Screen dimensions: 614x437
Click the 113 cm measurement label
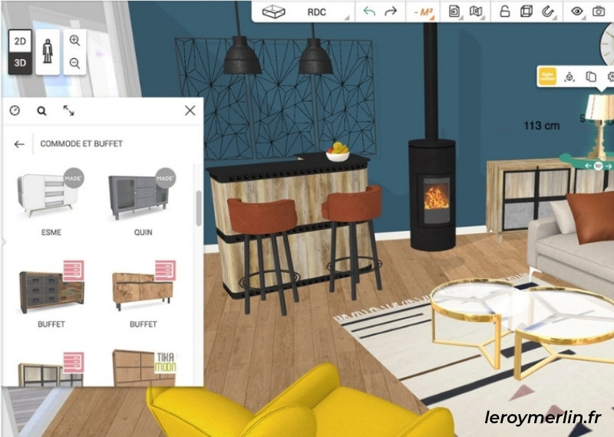point(542,126)
